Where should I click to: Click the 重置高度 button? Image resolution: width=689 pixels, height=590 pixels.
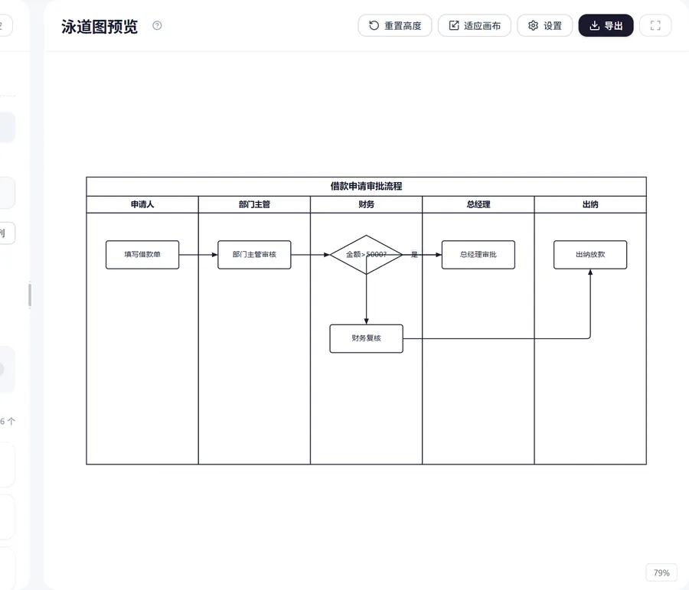pyautogui.click(x=394, y=25)
